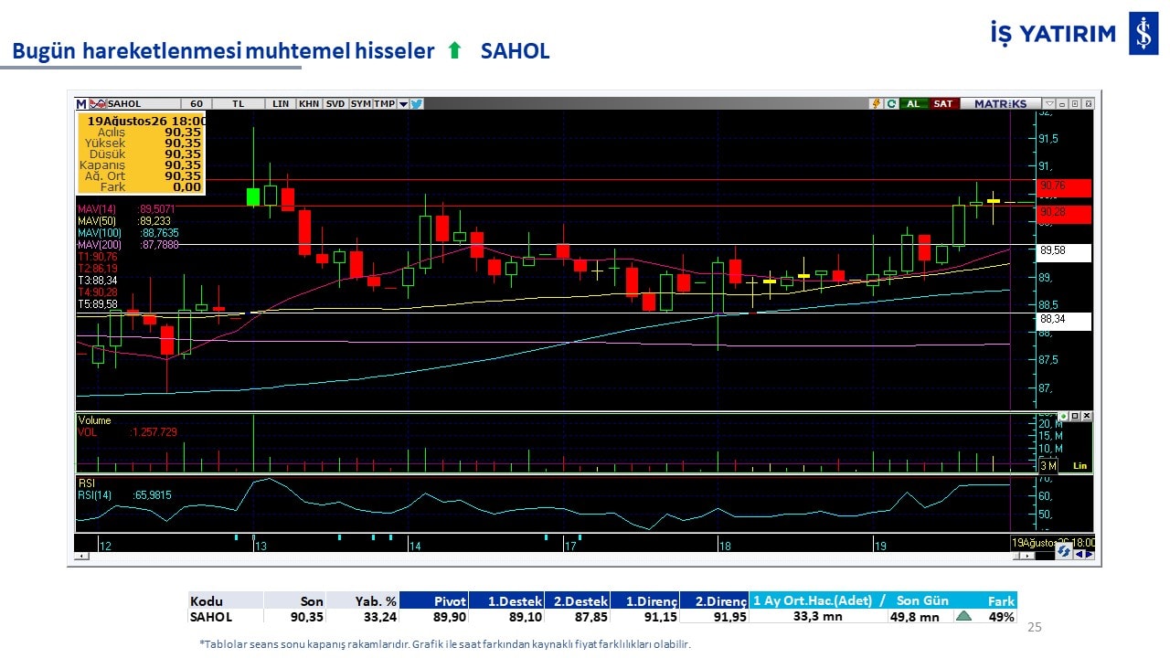Click the 3 M volume range label
The image size is (1170, 658).
[x=1048, y=465]
